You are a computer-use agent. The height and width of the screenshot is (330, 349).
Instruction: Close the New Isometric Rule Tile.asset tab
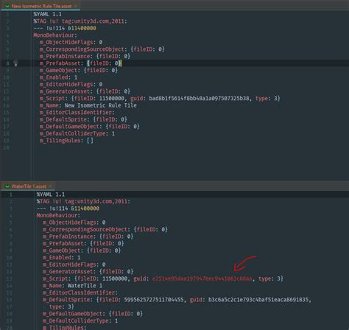pyautogui.click(x=75, y=6)
